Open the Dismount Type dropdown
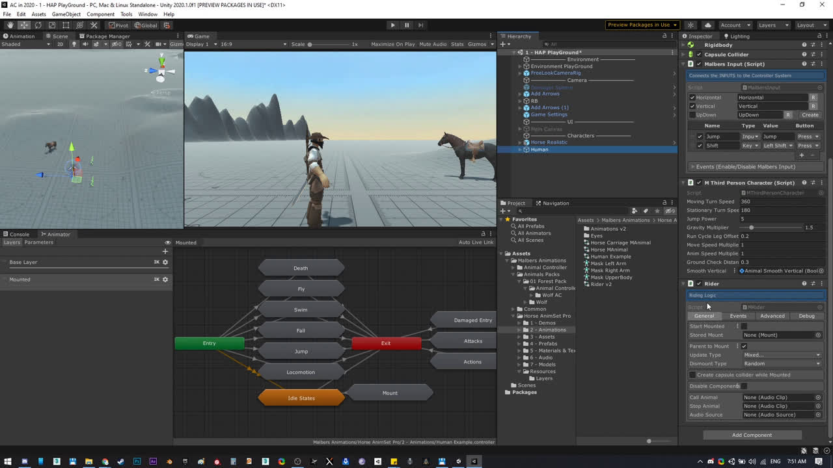 tap(782, 363)
